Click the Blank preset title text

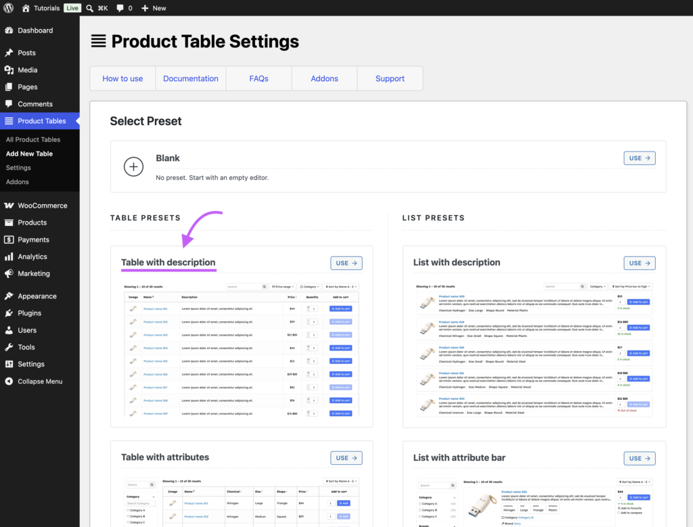[x=168, y=158]
